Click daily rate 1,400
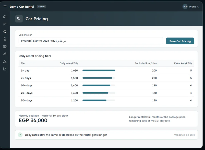This screenshot has width=205, height=150. click(x=74, y=85)
